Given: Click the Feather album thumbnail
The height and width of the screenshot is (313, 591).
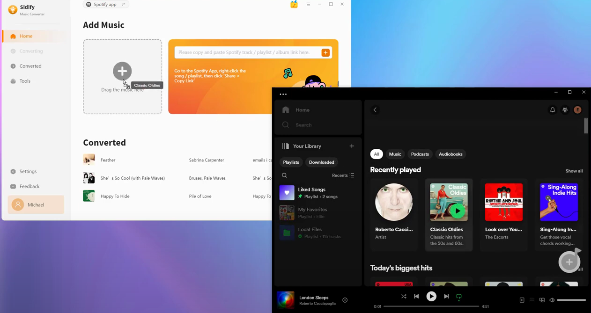Looking at the screenshot, I should coord(89,160).
